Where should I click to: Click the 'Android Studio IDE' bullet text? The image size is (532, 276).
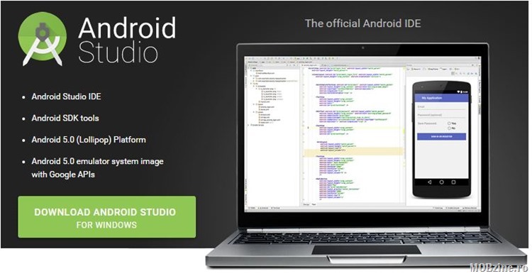tap(67, 96)
